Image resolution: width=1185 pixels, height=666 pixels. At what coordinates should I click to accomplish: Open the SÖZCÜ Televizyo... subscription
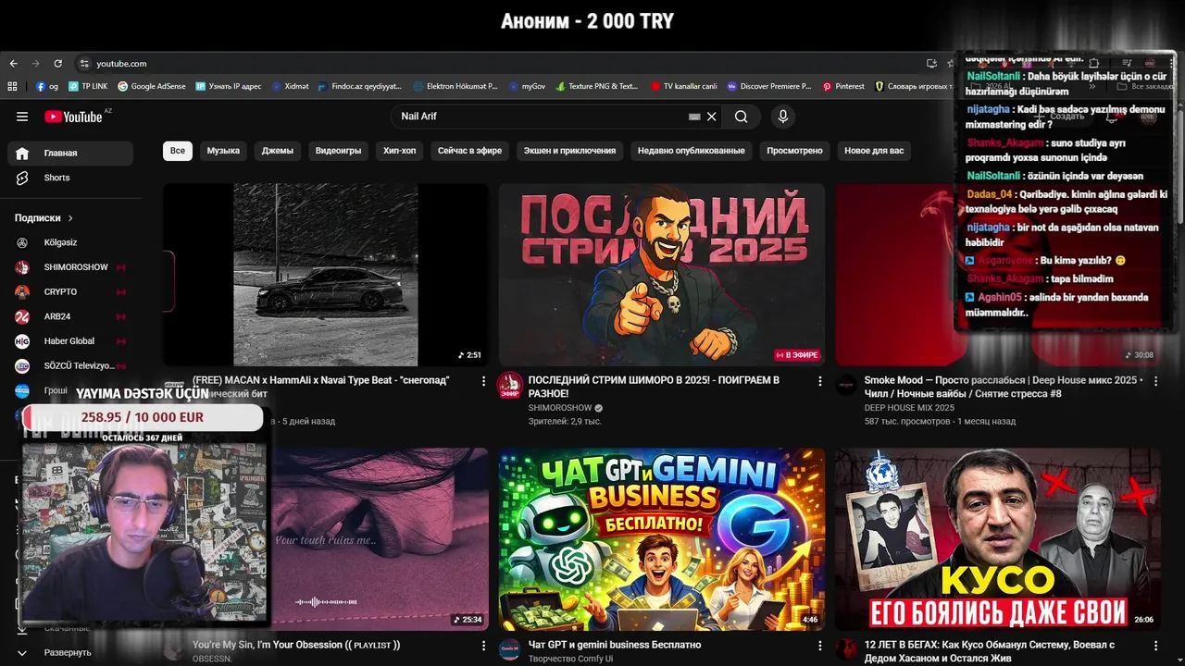tap(70, 365)
